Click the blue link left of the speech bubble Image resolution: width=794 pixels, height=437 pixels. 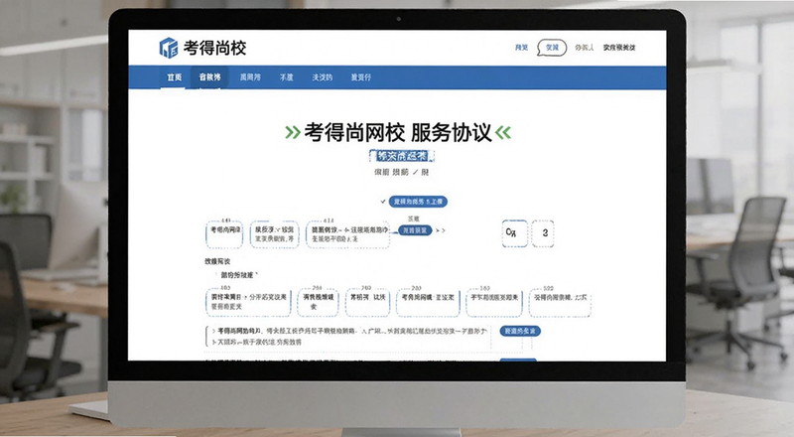point(522,47)
